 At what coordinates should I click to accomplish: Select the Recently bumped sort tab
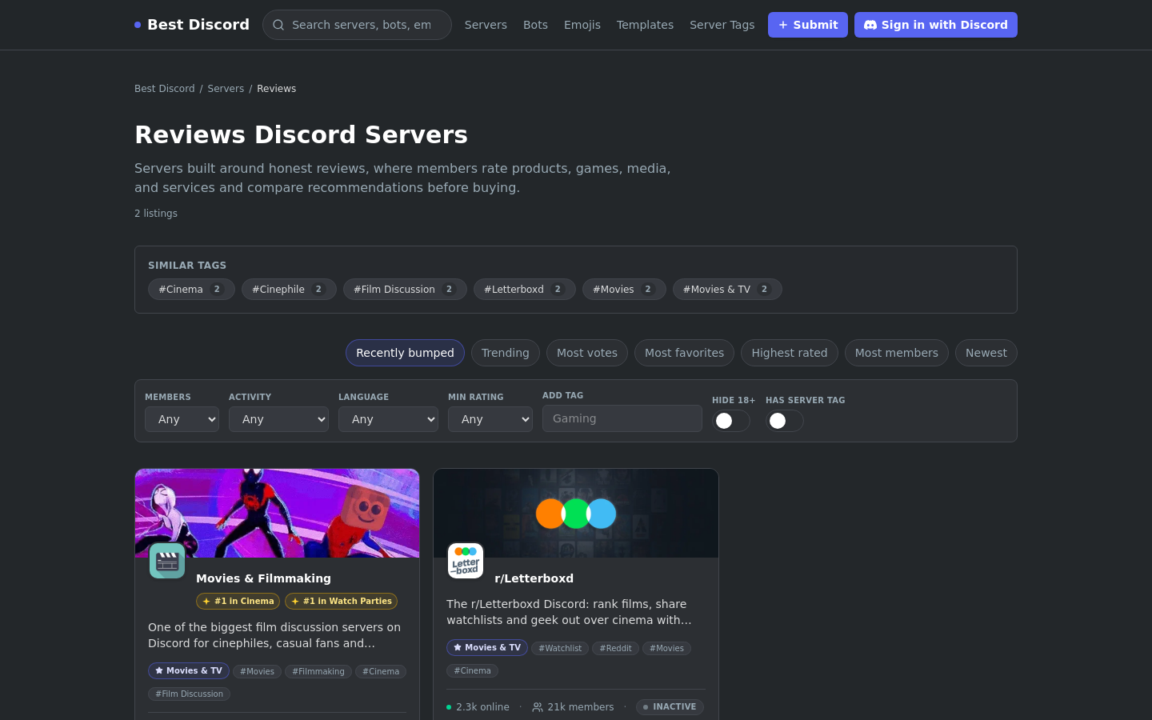405,353
